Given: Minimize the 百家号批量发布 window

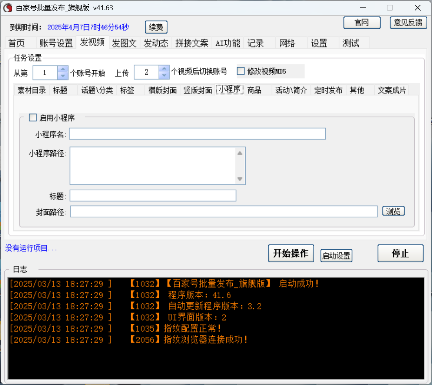Looking at the screenshot, I should (x=363, y=8).
